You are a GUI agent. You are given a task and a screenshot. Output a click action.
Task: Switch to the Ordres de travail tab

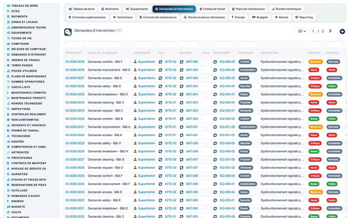[212, 9]
